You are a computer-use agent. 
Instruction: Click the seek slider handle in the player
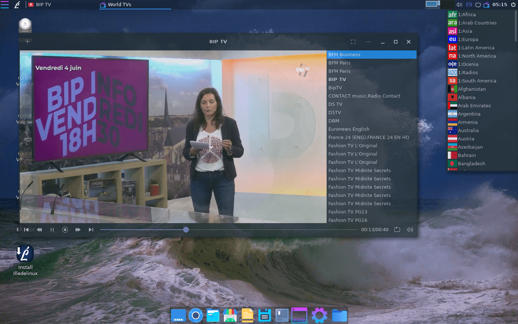(x=186, y=230)
